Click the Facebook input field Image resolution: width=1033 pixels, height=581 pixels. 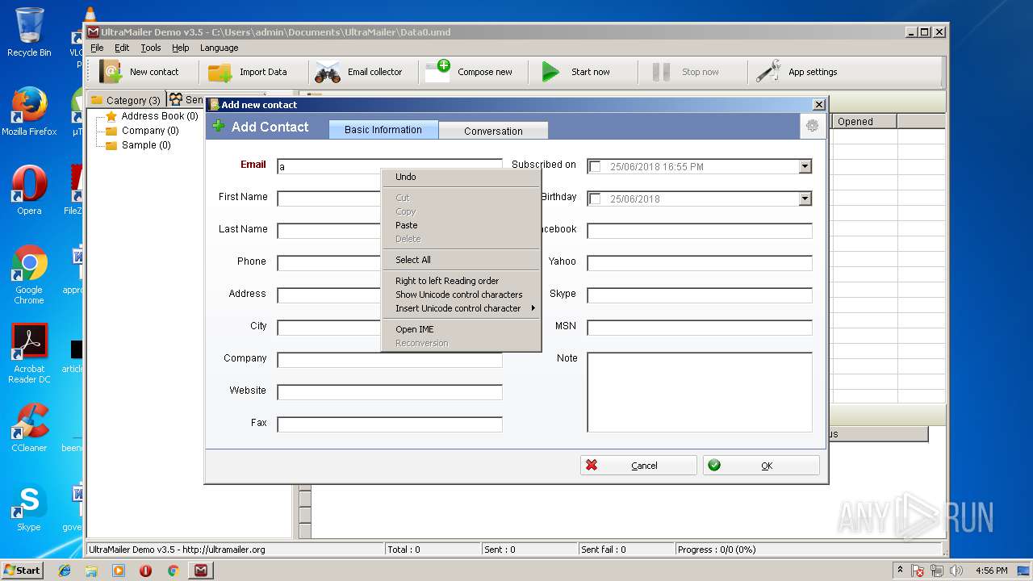click(700, 231)
